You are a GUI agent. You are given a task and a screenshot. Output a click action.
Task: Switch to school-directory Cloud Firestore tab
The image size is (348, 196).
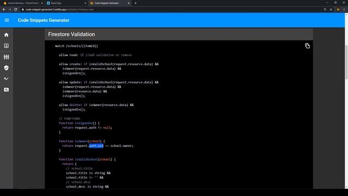click(23, 3)
